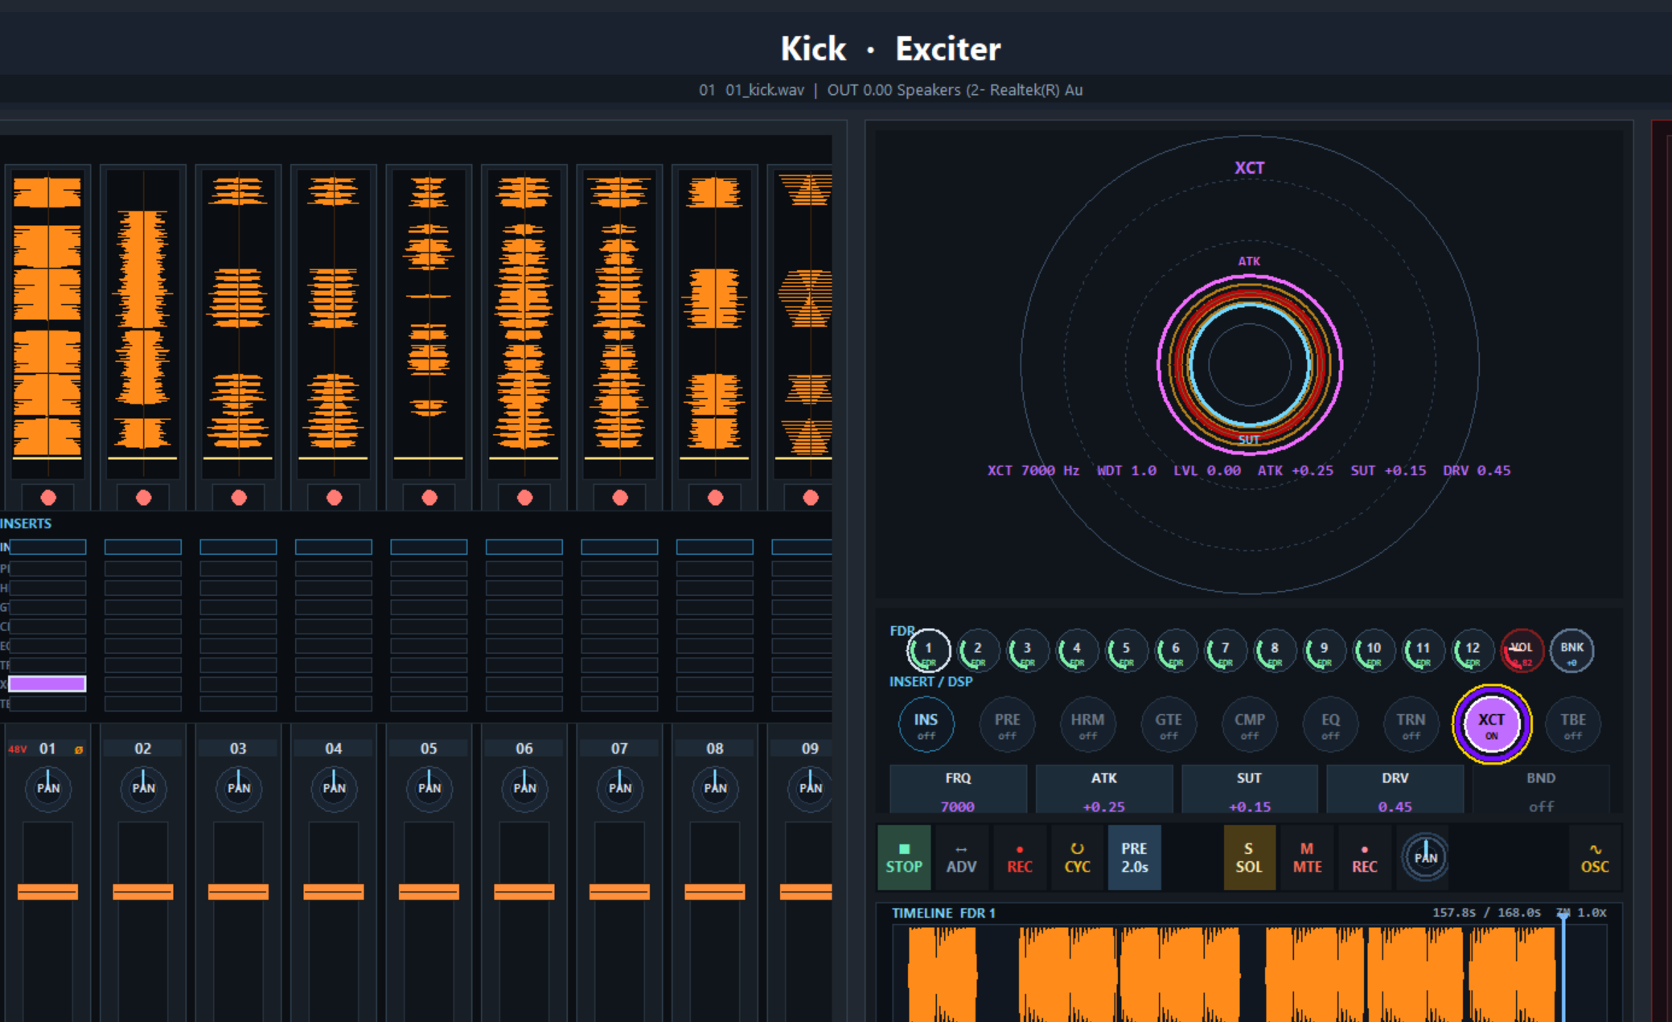This screenshot has width=1672, height=1022.
Task: Select the FRQ 7000 parameter box
Action: (x=958, y=790)
